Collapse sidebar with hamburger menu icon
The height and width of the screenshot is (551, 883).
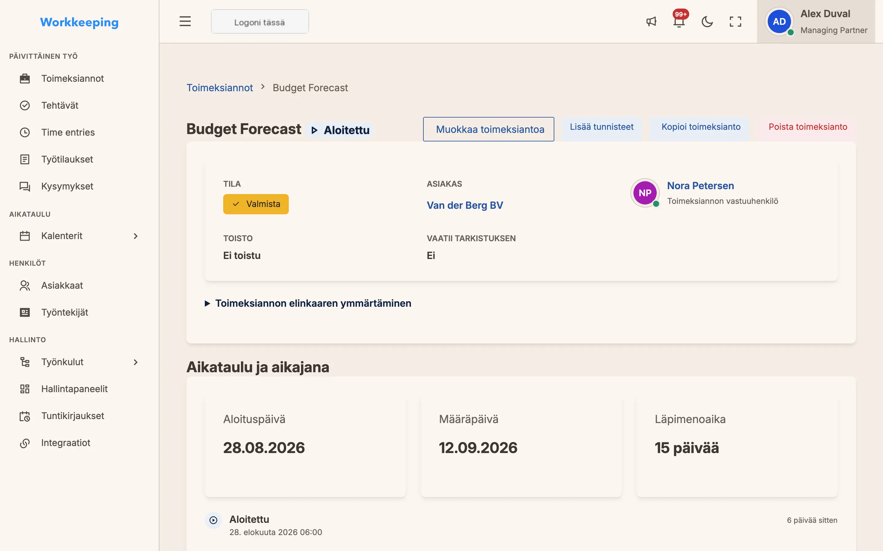click(185, 21)
